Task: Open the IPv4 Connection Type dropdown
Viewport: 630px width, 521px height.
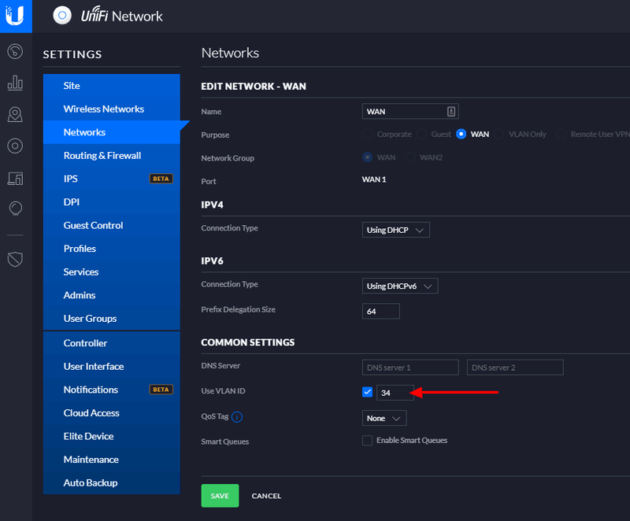Action: (x=396, y=231)
